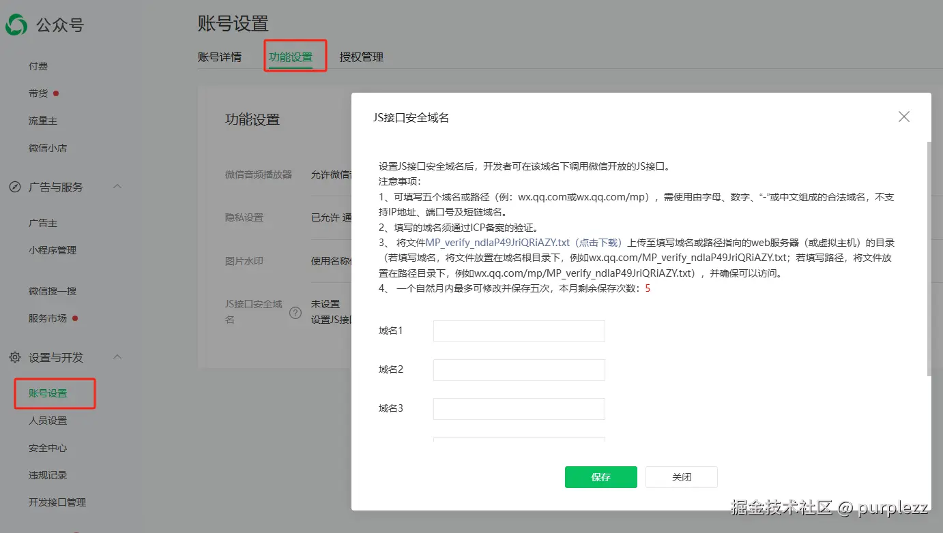Screen dimensions: 943x533
Task: Switch to the 账号详情 tab
Action: pyautogui.click(x=220, y=57)
